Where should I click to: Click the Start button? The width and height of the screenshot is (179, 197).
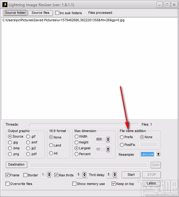tap(131, 175)
